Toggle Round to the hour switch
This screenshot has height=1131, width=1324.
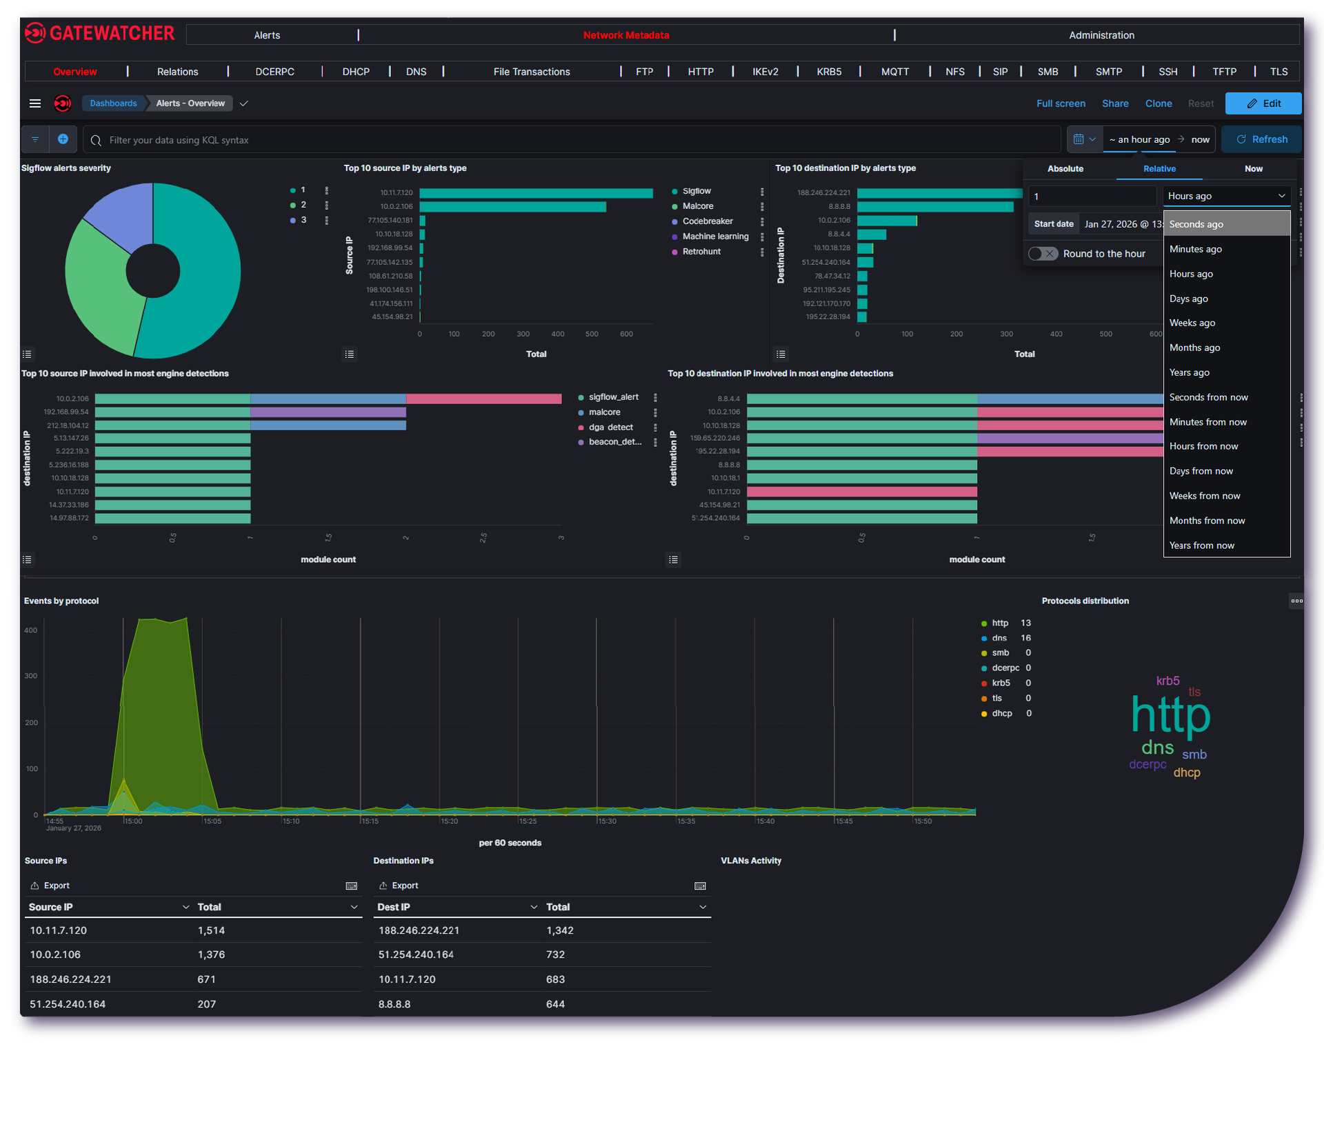pos(1043,254)
